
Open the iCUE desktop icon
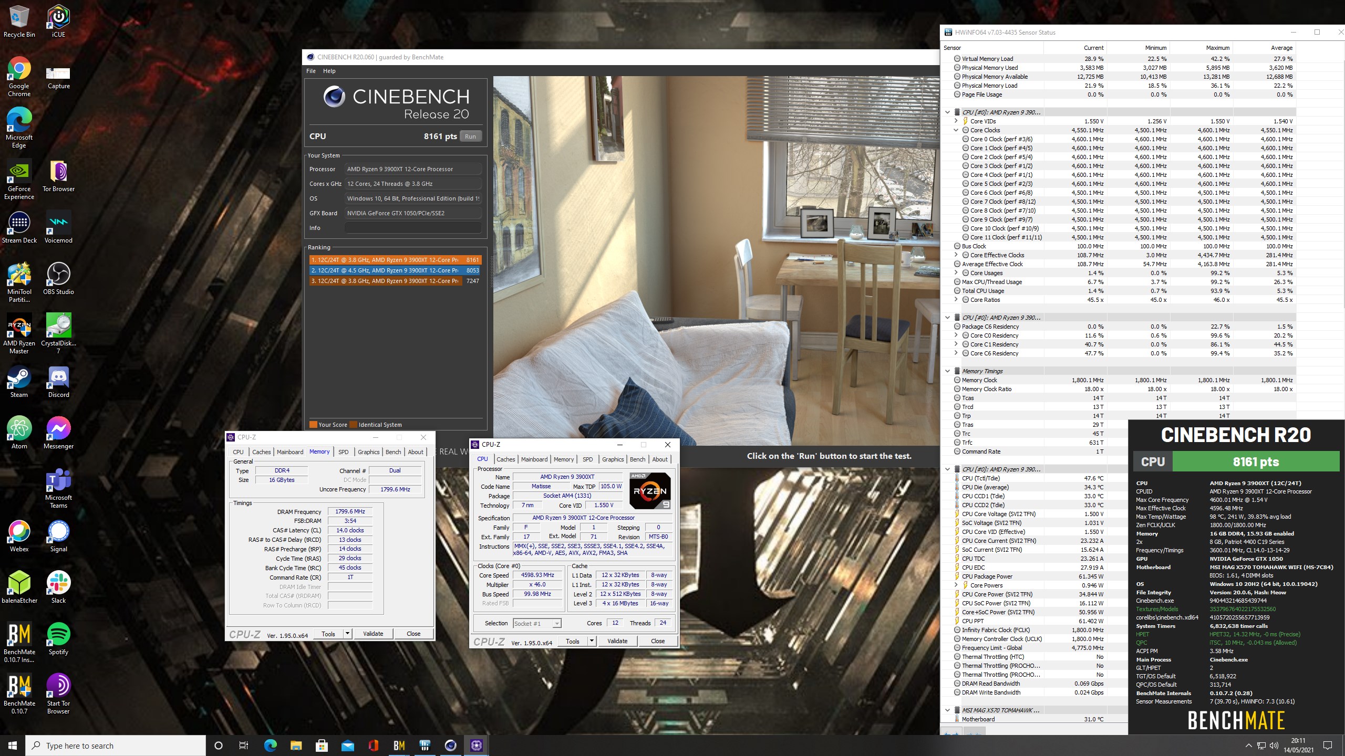click(x=58, y=22)
